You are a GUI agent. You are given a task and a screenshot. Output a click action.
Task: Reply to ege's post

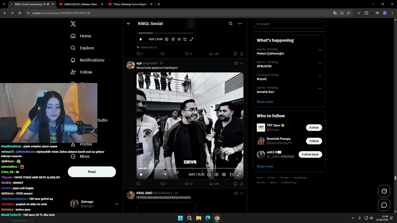[138, 184]
